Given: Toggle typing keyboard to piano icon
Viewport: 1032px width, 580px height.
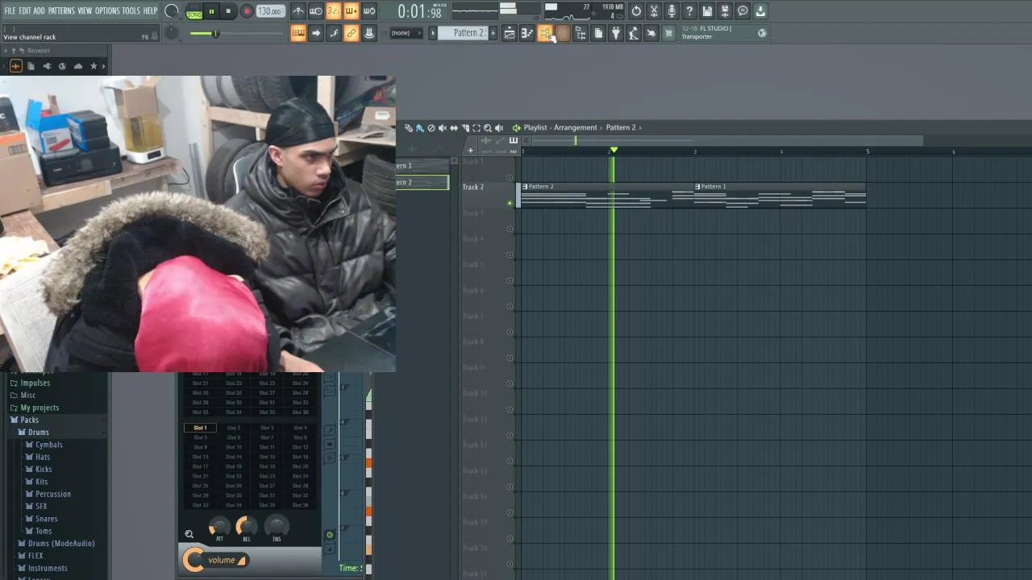Looking at the screenshot, I should [298, 33].
